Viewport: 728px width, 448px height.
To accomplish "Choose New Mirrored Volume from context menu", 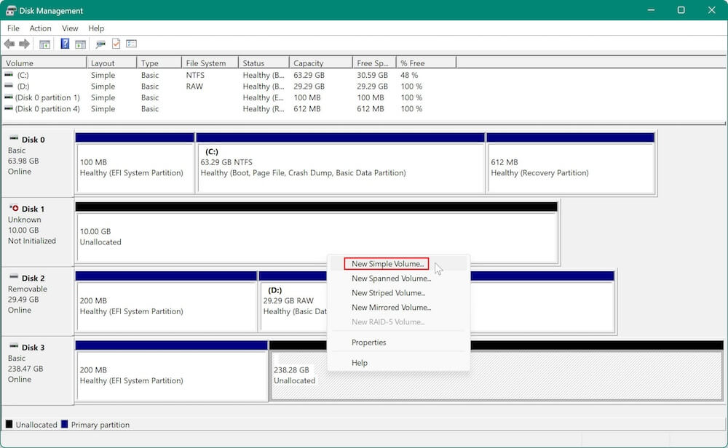I will coord(391,308).
